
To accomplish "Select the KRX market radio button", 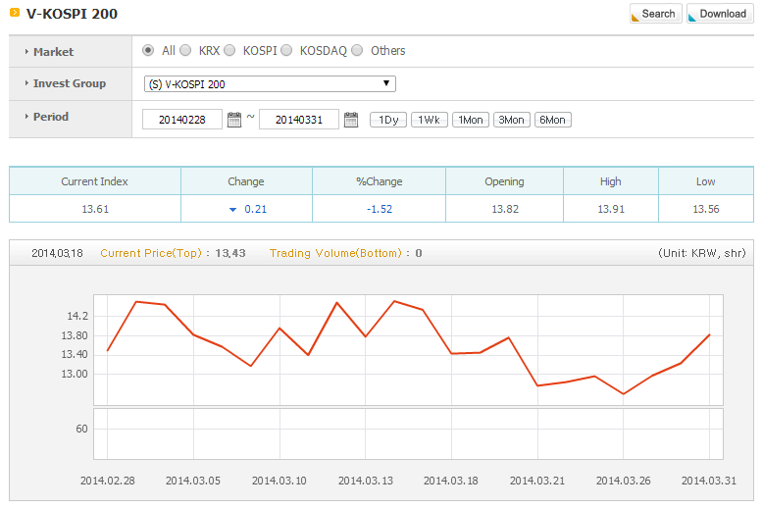I will click(x=185, y=51).
